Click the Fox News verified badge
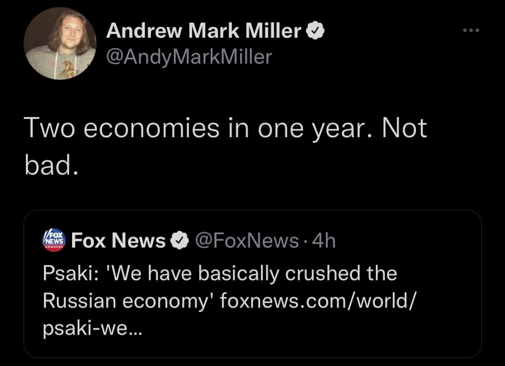The image size is (505, 366). pos(178,241)
